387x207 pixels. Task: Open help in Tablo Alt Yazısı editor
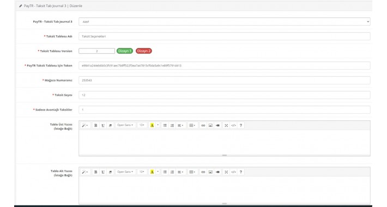241,172
